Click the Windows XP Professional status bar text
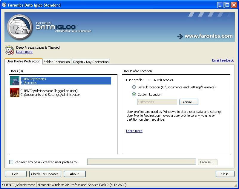 coord(82,185)
